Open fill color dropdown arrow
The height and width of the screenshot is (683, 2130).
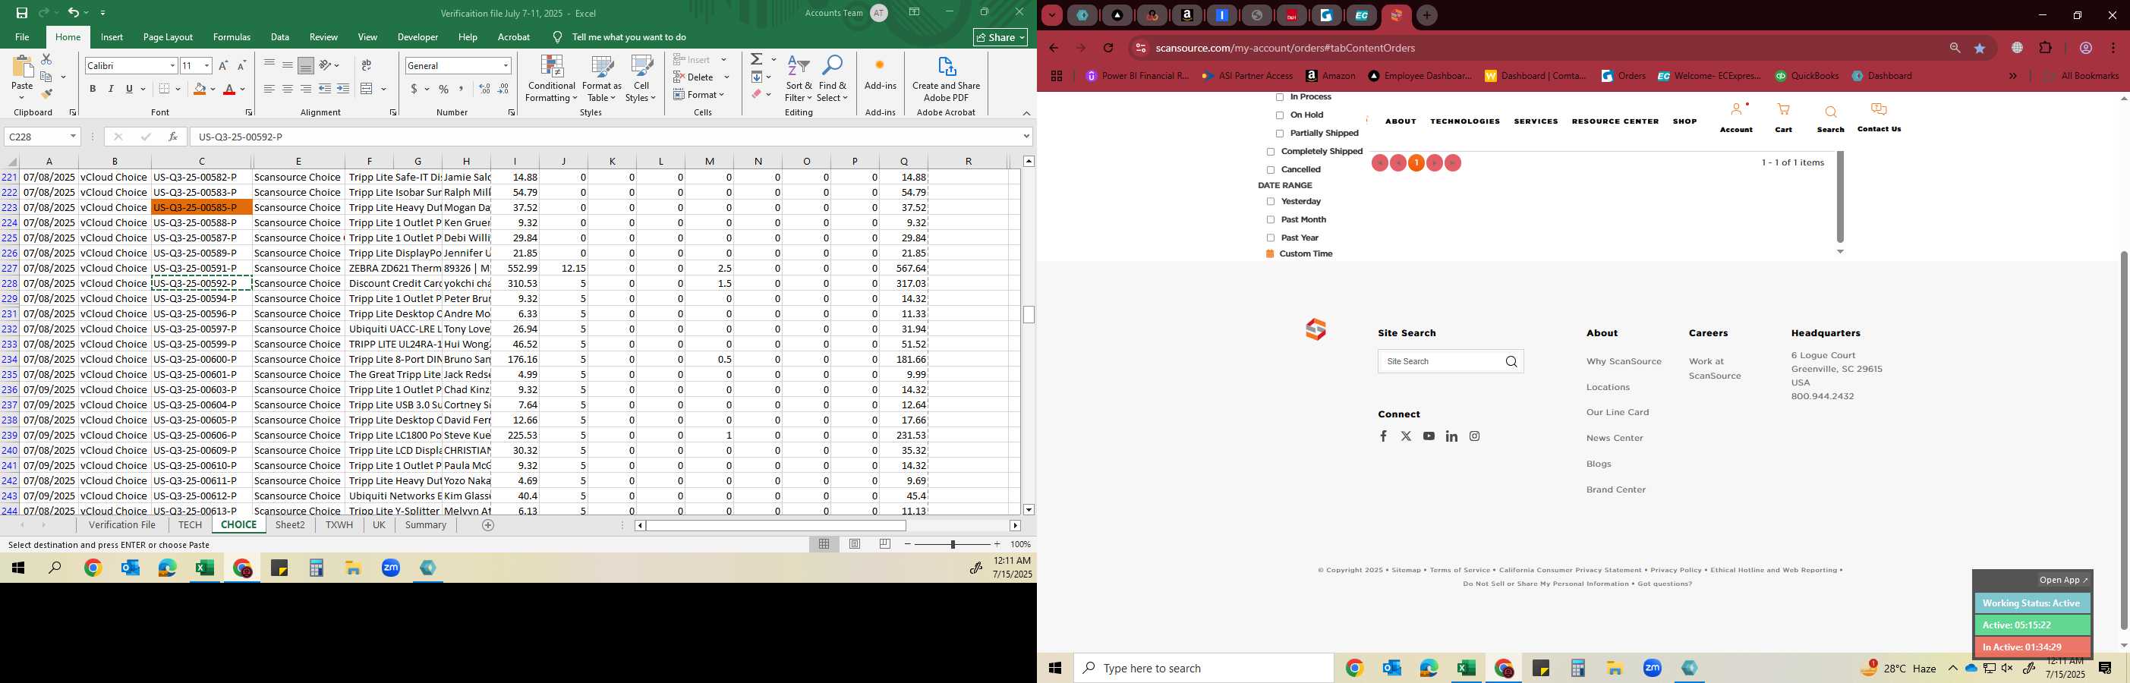tap(213, 89)
